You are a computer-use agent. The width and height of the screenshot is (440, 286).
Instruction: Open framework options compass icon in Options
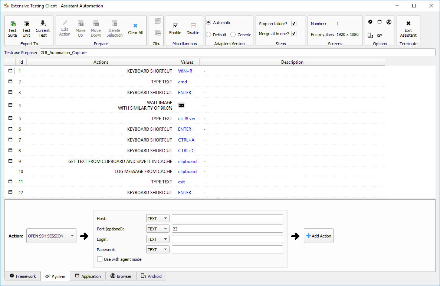click(370, 22)
